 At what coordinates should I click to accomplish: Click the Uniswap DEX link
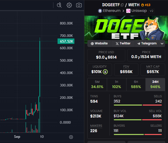139,11
